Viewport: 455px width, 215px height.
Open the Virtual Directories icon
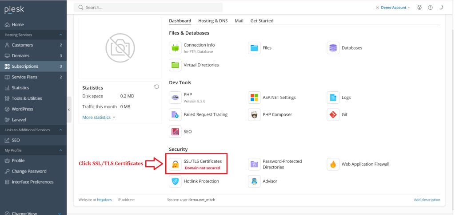click(x=175, y=65)
